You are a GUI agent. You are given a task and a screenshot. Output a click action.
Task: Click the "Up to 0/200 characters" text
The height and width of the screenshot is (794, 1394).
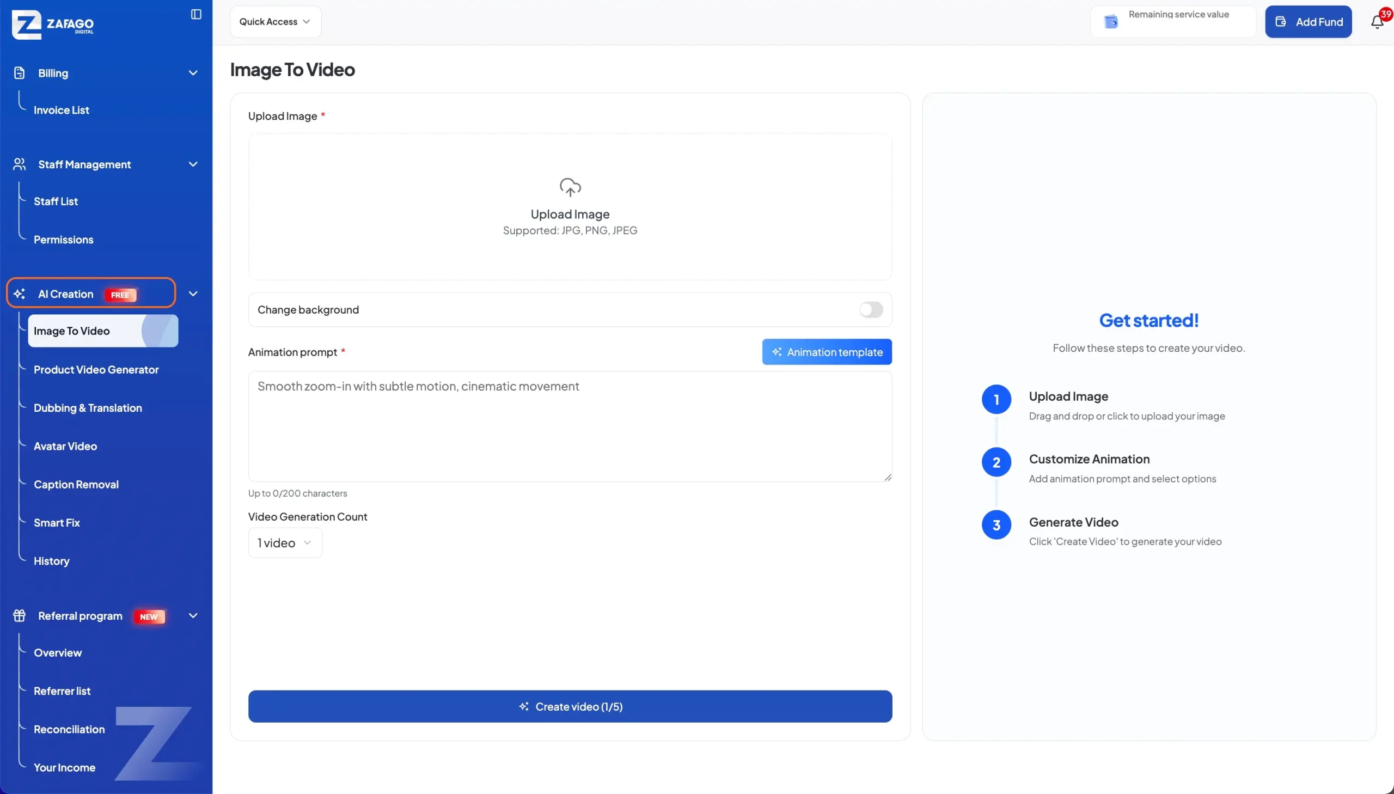click(x=298, y=493)
